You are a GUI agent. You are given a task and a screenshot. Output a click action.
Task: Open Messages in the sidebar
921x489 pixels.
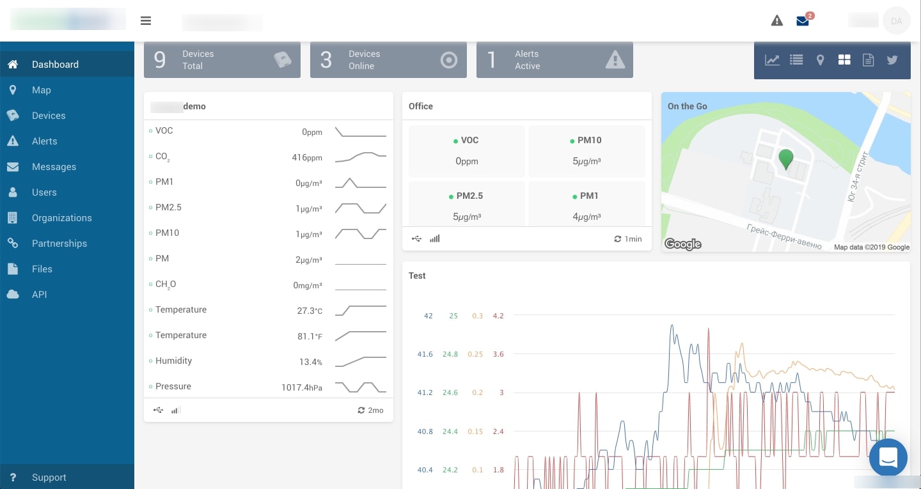[x=67, y=167]
